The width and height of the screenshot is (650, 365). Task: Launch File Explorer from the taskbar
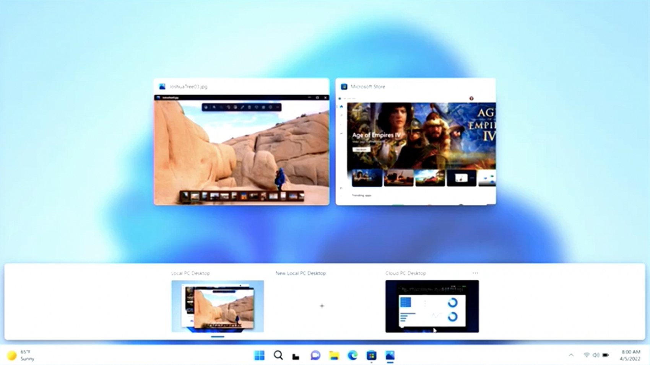[x=334, y=355]
